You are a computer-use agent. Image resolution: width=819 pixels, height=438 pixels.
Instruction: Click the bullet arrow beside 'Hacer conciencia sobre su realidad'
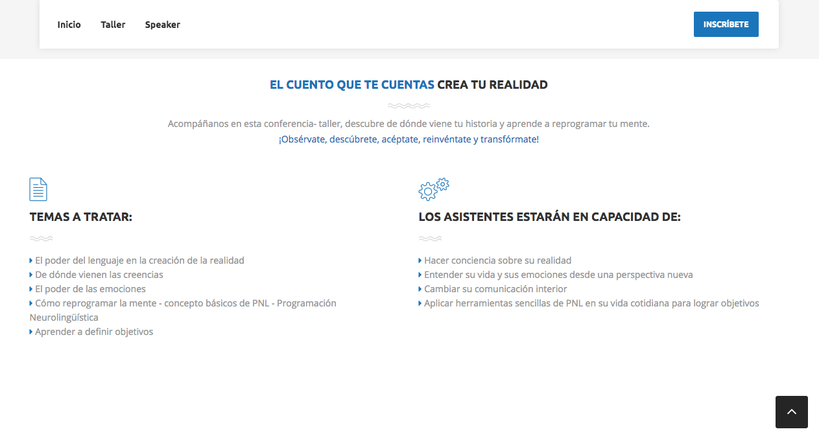point(420,260)
